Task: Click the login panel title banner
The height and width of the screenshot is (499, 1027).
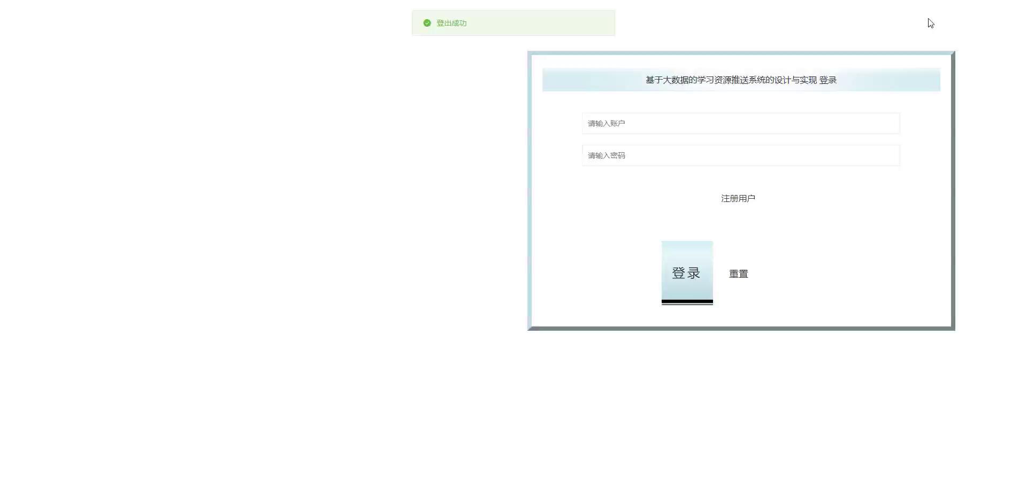Action: [x=741, y=80]
